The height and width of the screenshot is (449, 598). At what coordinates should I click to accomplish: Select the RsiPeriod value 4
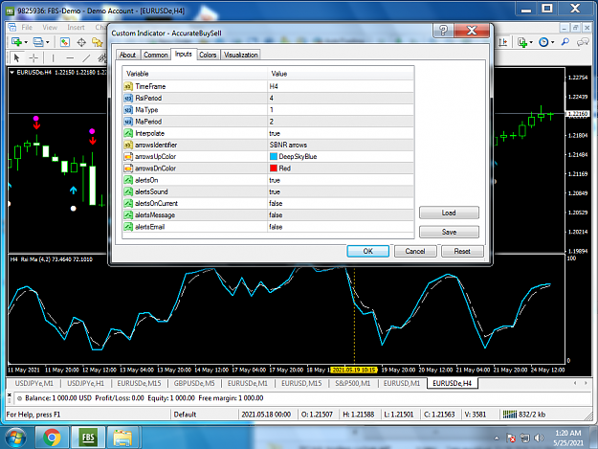tap(341, 98)
